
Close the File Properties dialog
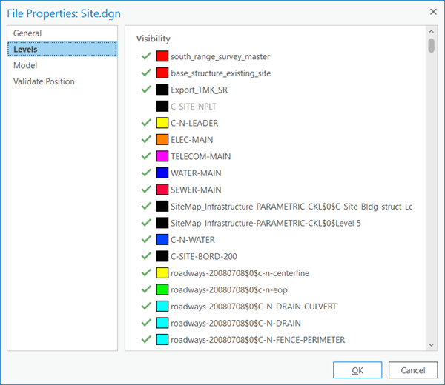pos(432,12)
